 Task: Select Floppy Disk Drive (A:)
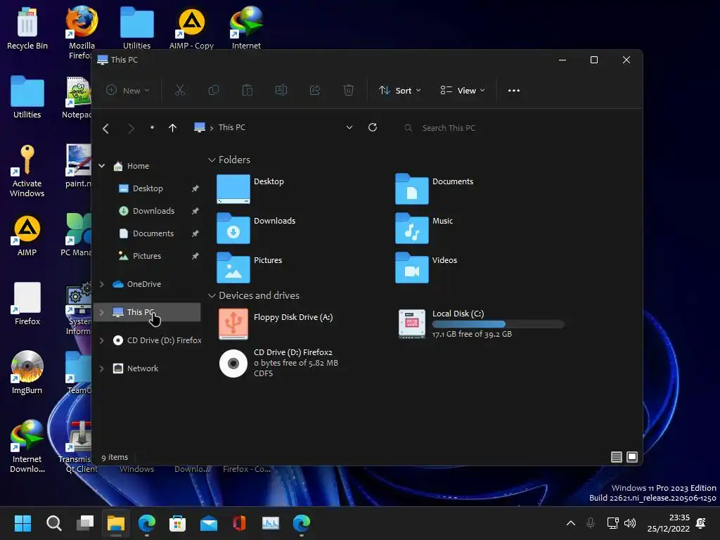coord(275,323)
